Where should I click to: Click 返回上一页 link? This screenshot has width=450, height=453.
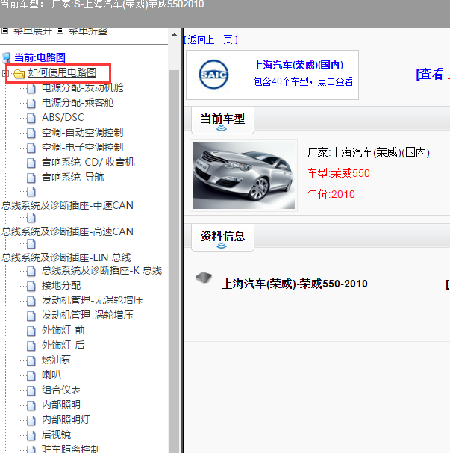coord(211,40)
